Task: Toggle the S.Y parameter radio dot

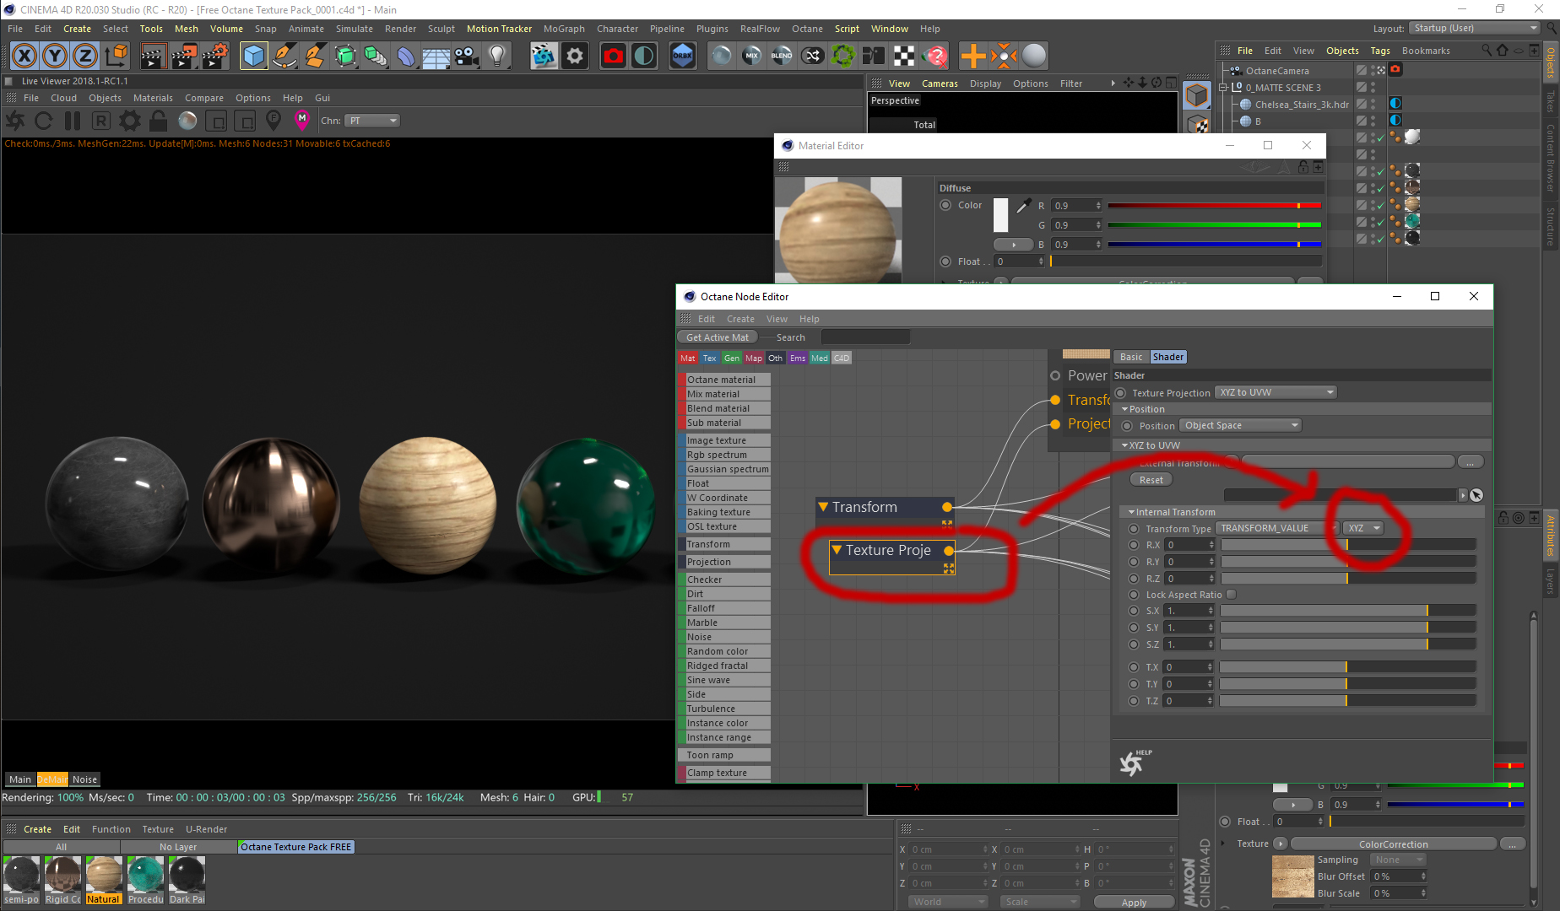Action: pos(1134,628)
